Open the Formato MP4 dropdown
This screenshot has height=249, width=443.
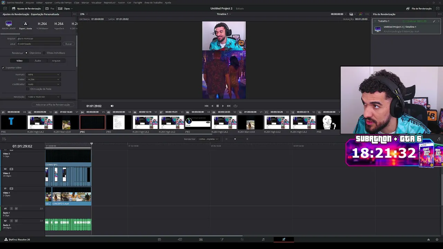tap(44, 75)
